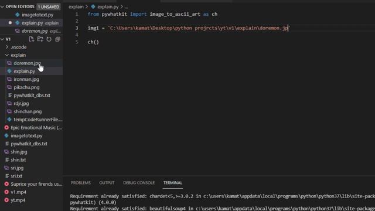Refresh the explorer with the refresh icon
The height and width of the screenshot is (211, 375).
49,39
